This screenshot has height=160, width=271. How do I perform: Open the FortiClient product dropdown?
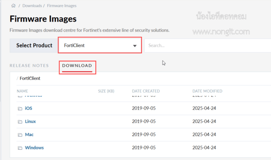100,45
